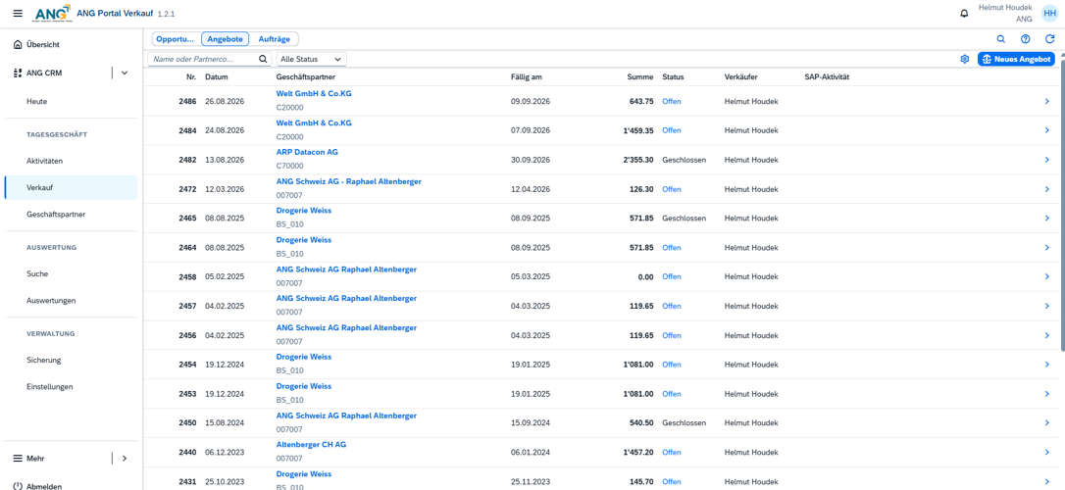The width and height of the screenshot is (1065, 490).
Task: Open notifications bell
Action: 964,14
